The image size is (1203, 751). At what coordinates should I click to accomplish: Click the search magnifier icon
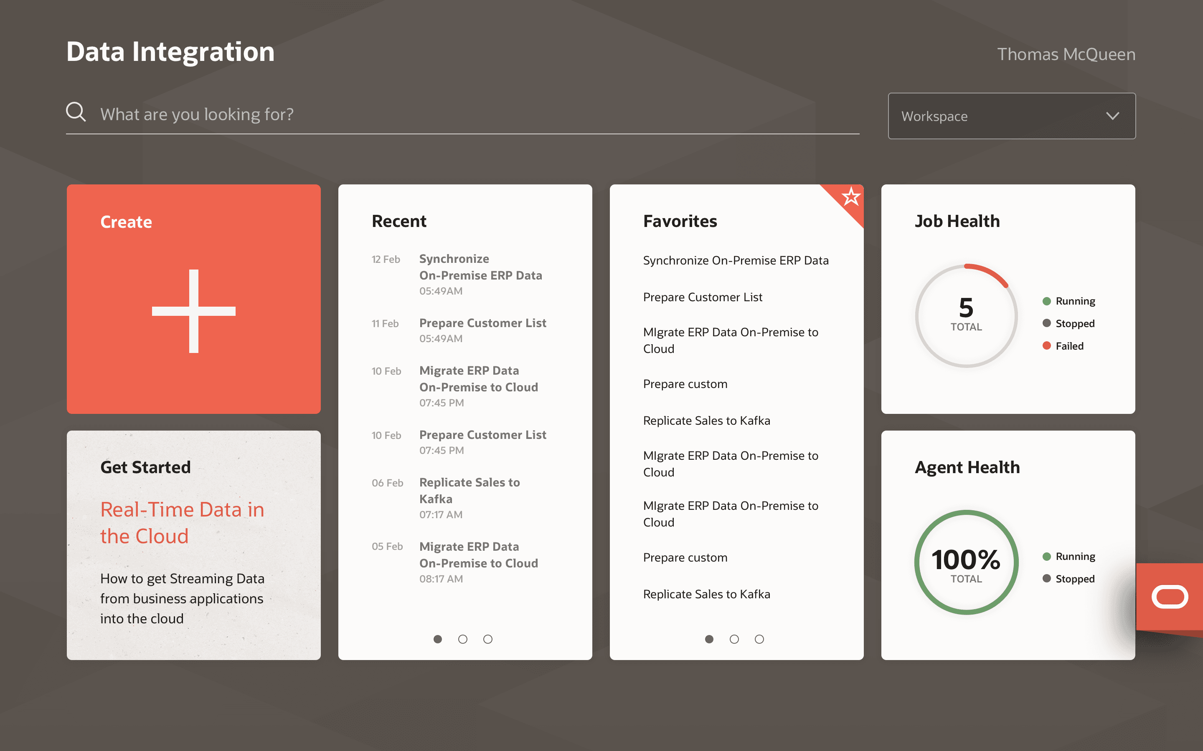pyautogui.click(x=76, y=112)
